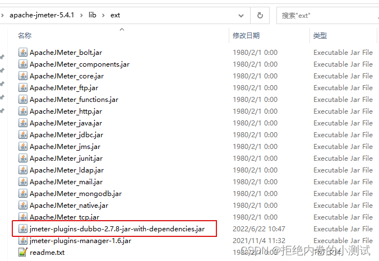Click the jar icon of ApacheJMeter_jms.jar
Viewport: 379px width, 261px height.
click(x=23, y=147)
